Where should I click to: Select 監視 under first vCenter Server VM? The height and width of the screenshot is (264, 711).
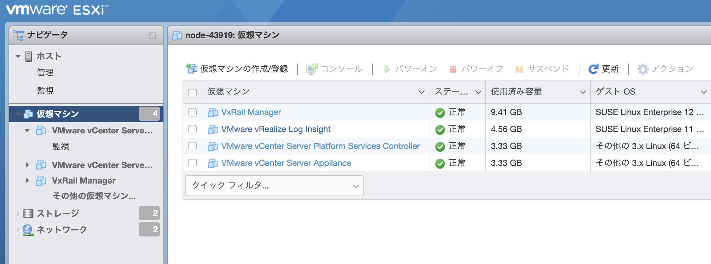pos(61,146)
